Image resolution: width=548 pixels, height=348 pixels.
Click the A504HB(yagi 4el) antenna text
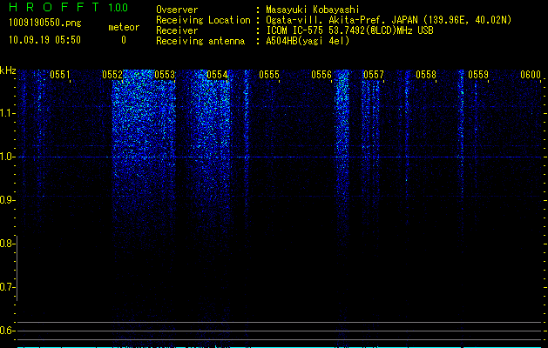[308, 41]
